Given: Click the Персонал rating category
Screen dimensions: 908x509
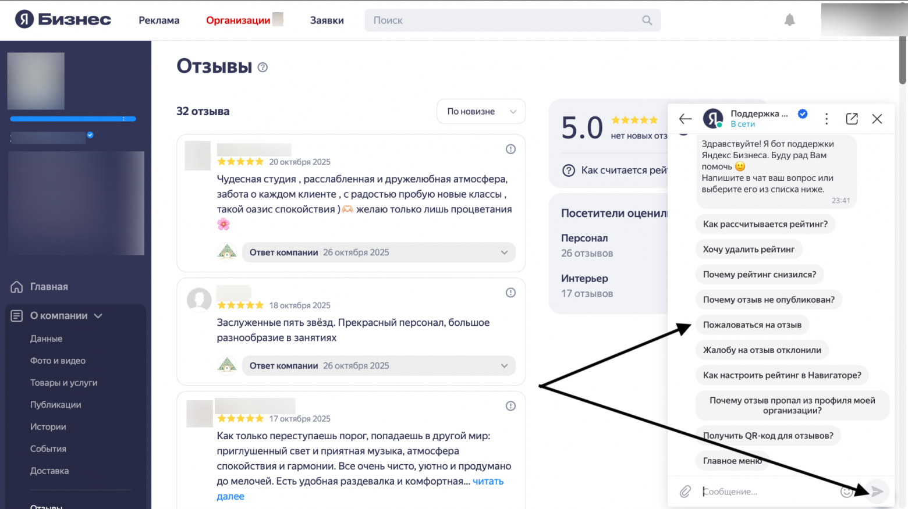Looking at the screenshot, I should (x=584, y=239).
